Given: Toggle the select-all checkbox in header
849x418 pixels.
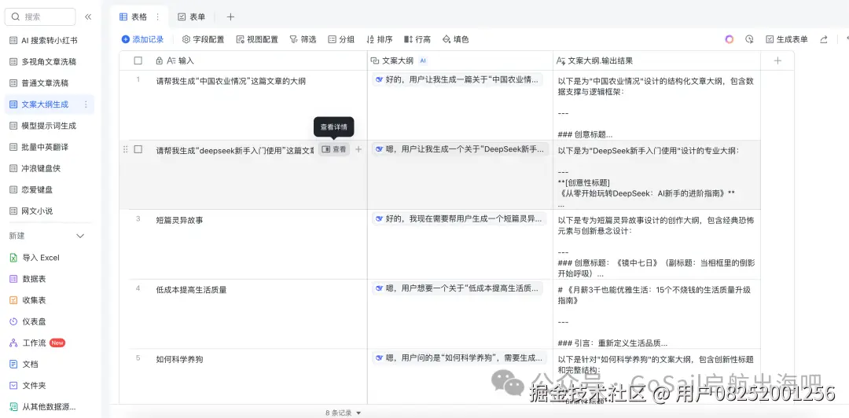Looking at the screenshot, I should [x=138, y=60].
